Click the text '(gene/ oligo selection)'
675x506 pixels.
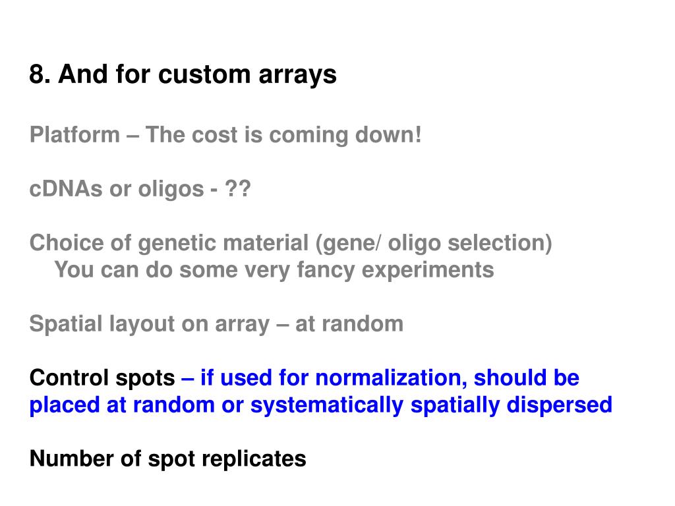tap(434, 244)
